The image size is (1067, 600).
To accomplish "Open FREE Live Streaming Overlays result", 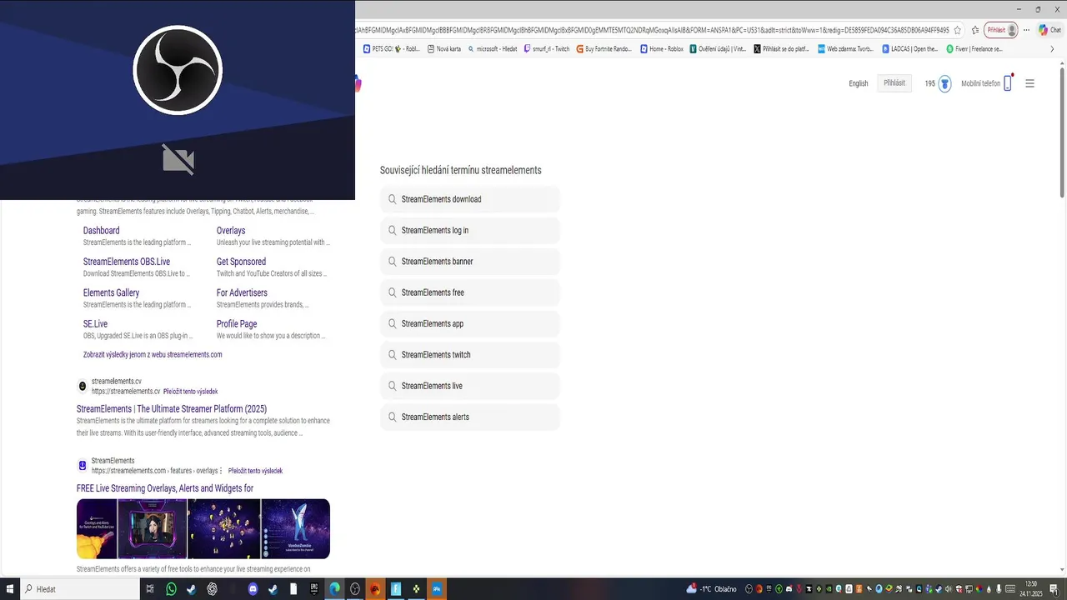I will tap(165, 488).
